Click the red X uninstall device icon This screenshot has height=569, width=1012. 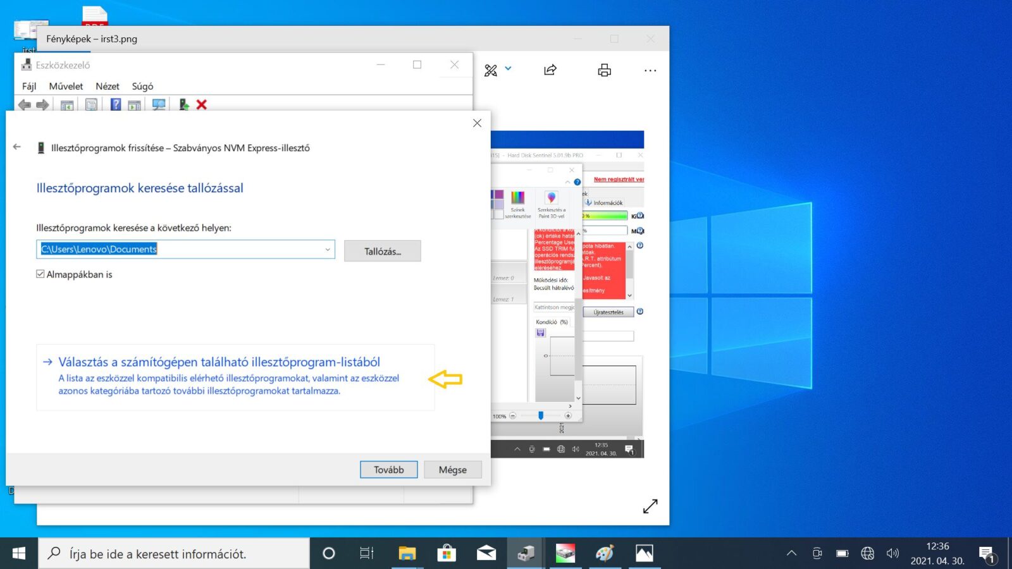[x=202, y=105]
